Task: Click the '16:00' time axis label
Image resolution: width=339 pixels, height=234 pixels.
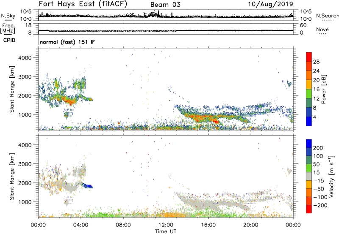Action: pyautogui.click(x=208, y=225)
